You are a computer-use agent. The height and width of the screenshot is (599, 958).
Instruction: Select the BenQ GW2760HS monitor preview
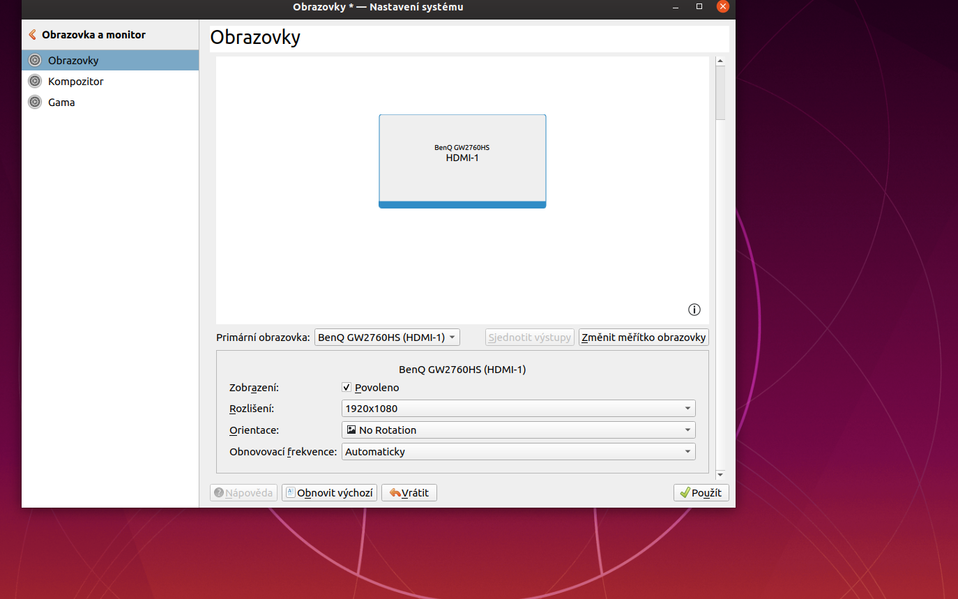tap(462, 161)
